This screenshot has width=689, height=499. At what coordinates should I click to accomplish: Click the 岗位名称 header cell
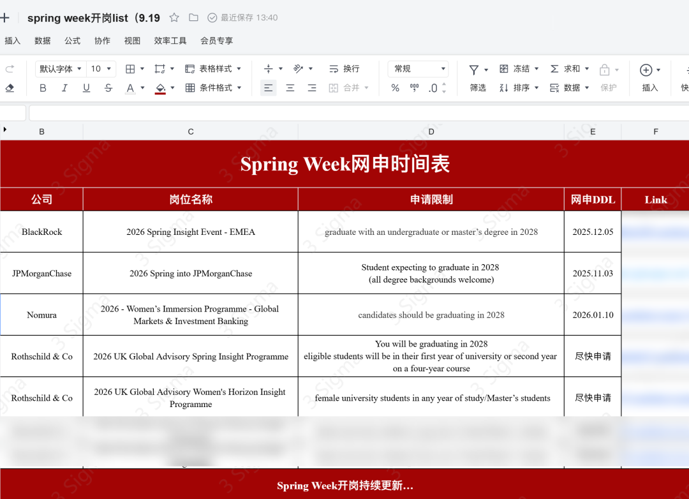(x=191, y=200)
